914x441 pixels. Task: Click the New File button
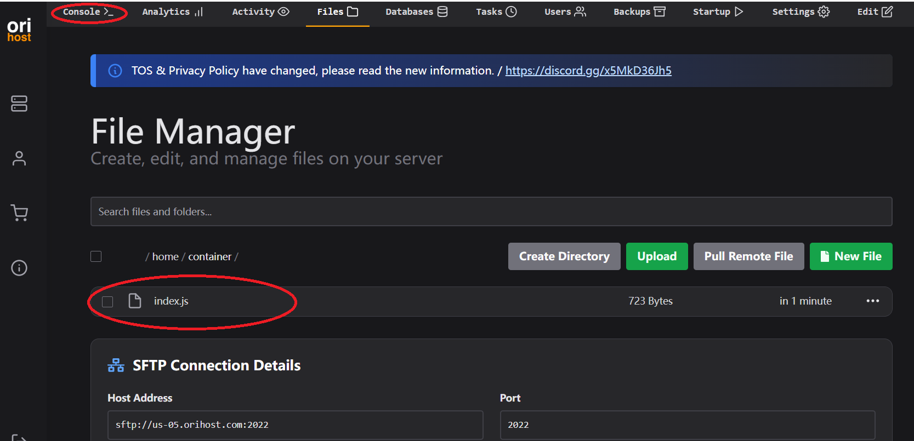(x=850, y=256)
